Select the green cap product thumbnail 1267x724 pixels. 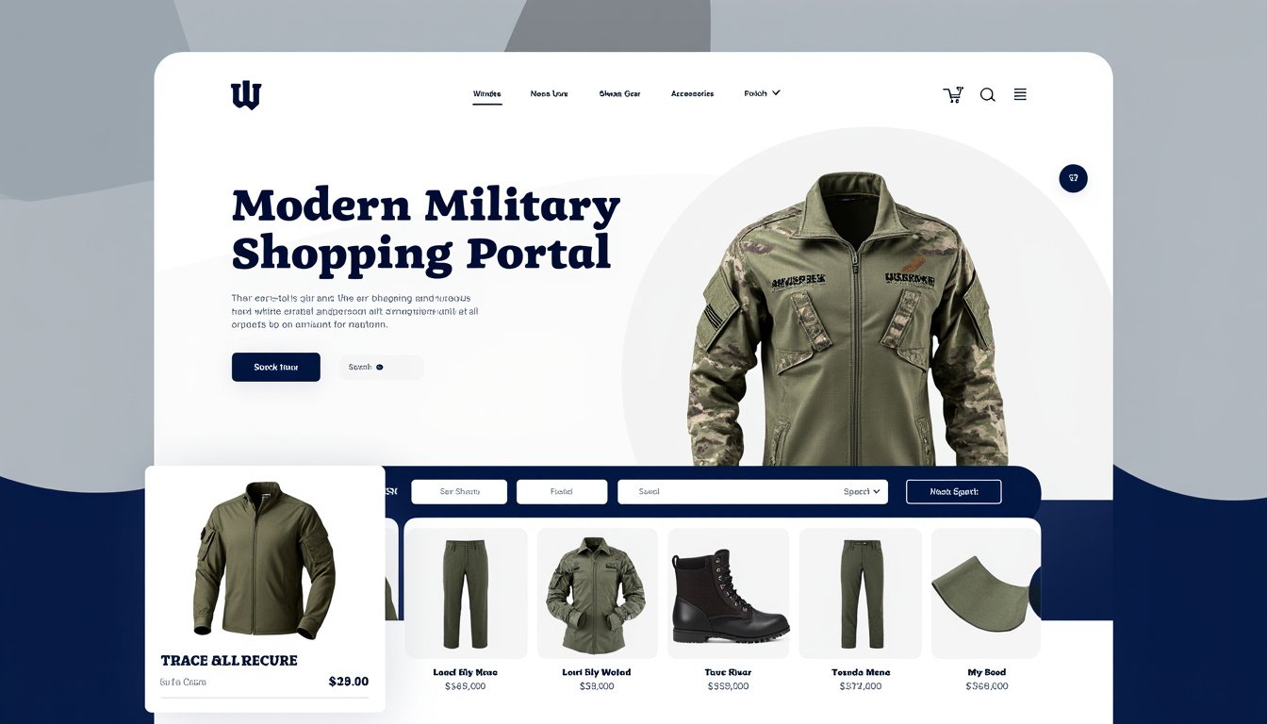(x=985, y=593)
